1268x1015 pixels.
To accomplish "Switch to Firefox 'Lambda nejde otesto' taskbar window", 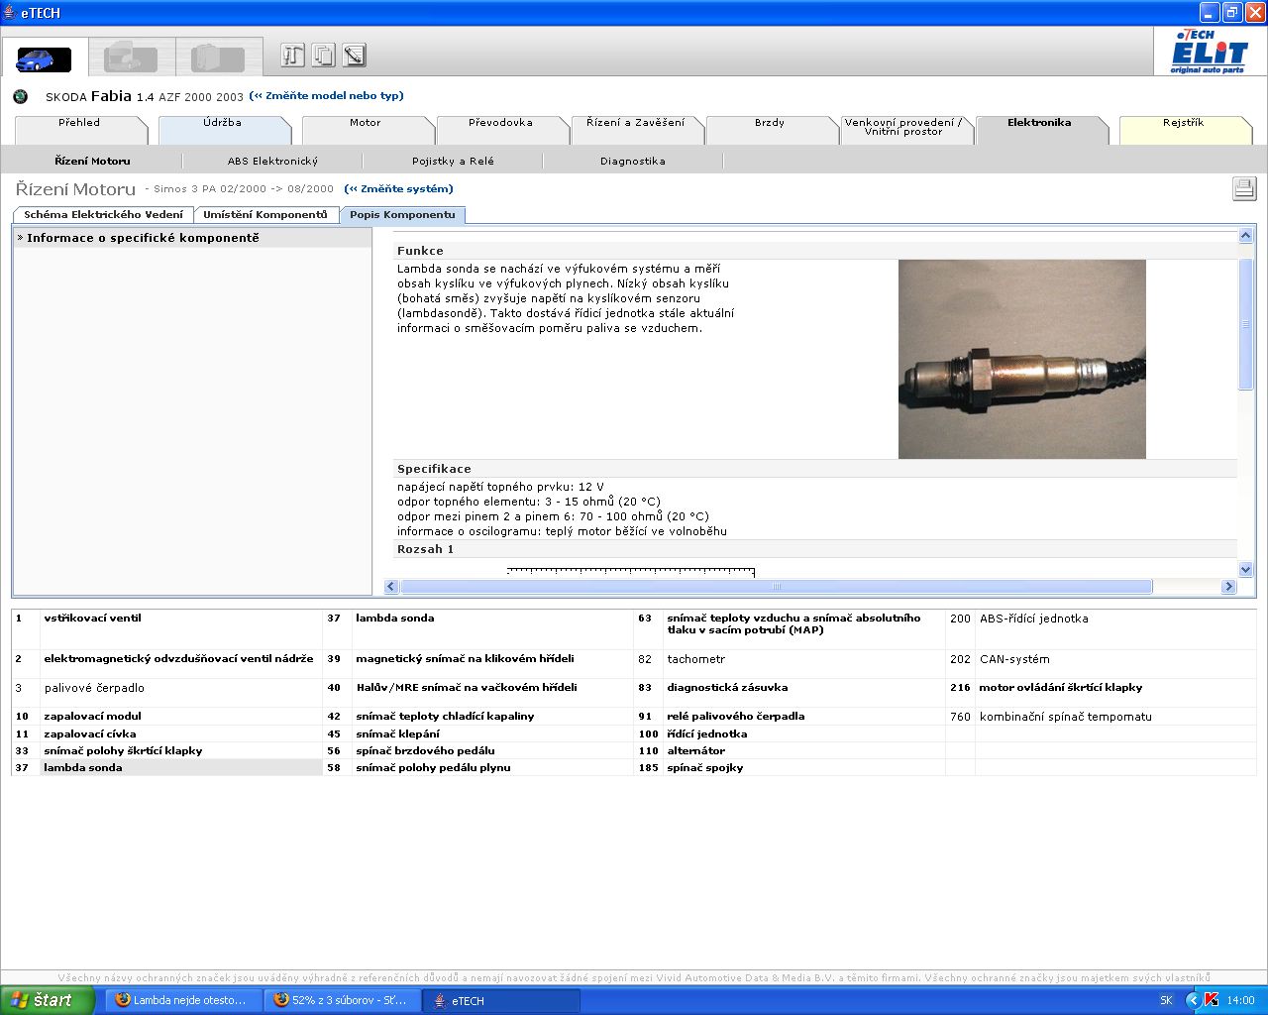I will [x=183, y=1000].
